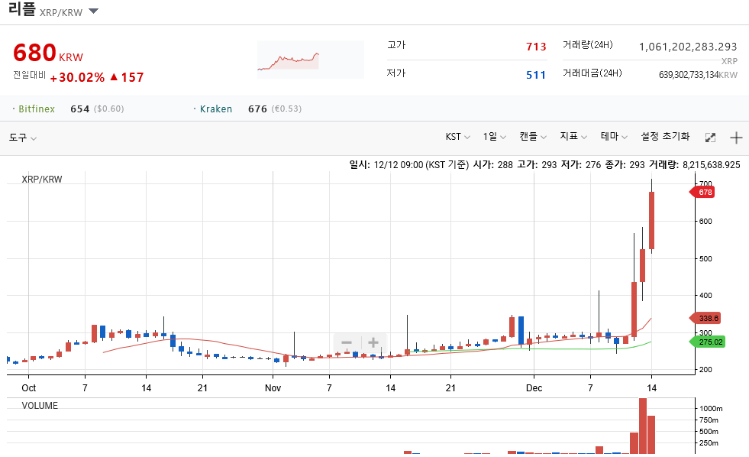The width and height of the screenshot is (749, 457).
Task: Click the 24H high value 713
Action: point(536,47)
